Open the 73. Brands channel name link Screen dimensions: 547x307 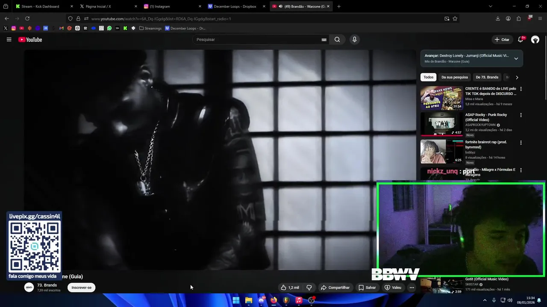[47, 285]
